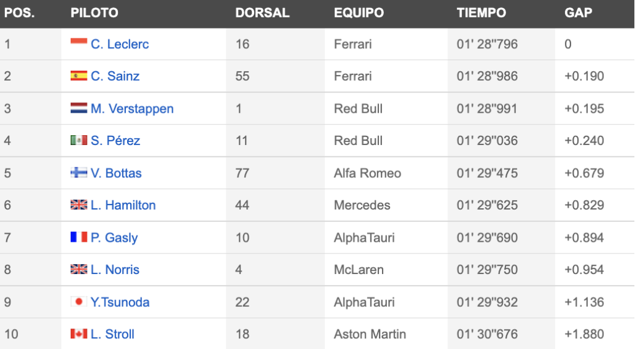
Task: Click the UK flag beside L. Hamilton
Action: (x=79, y=205)
